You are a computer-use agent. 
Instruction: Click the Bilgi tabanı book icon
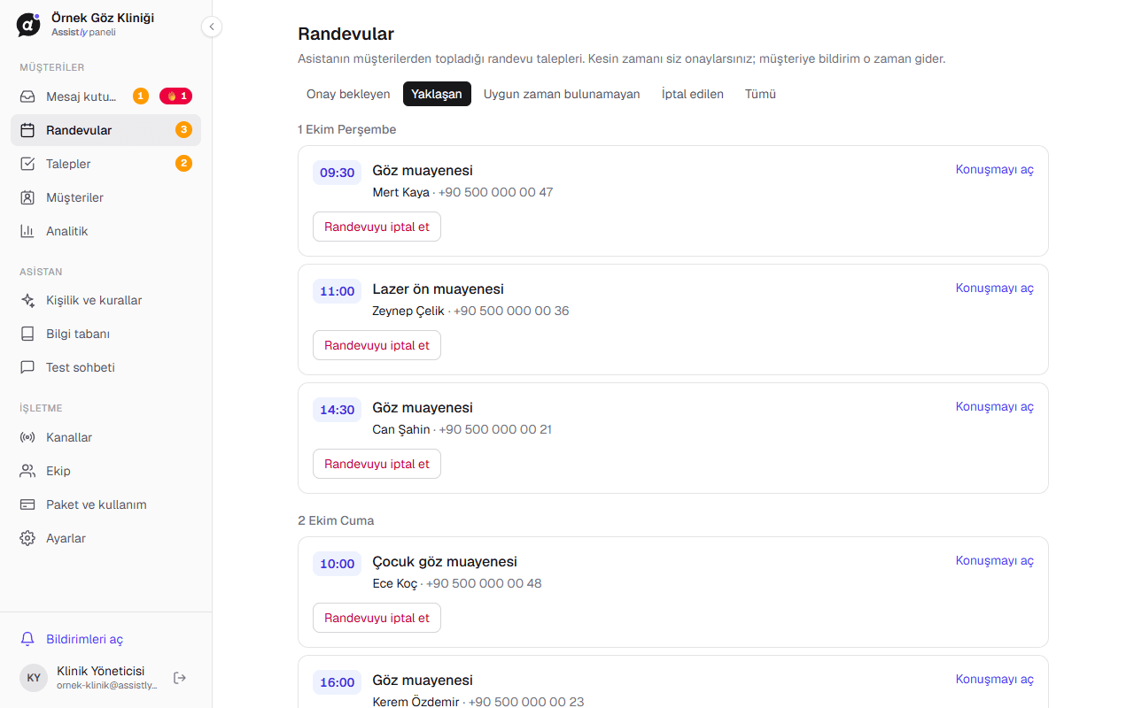coord(28,334)
